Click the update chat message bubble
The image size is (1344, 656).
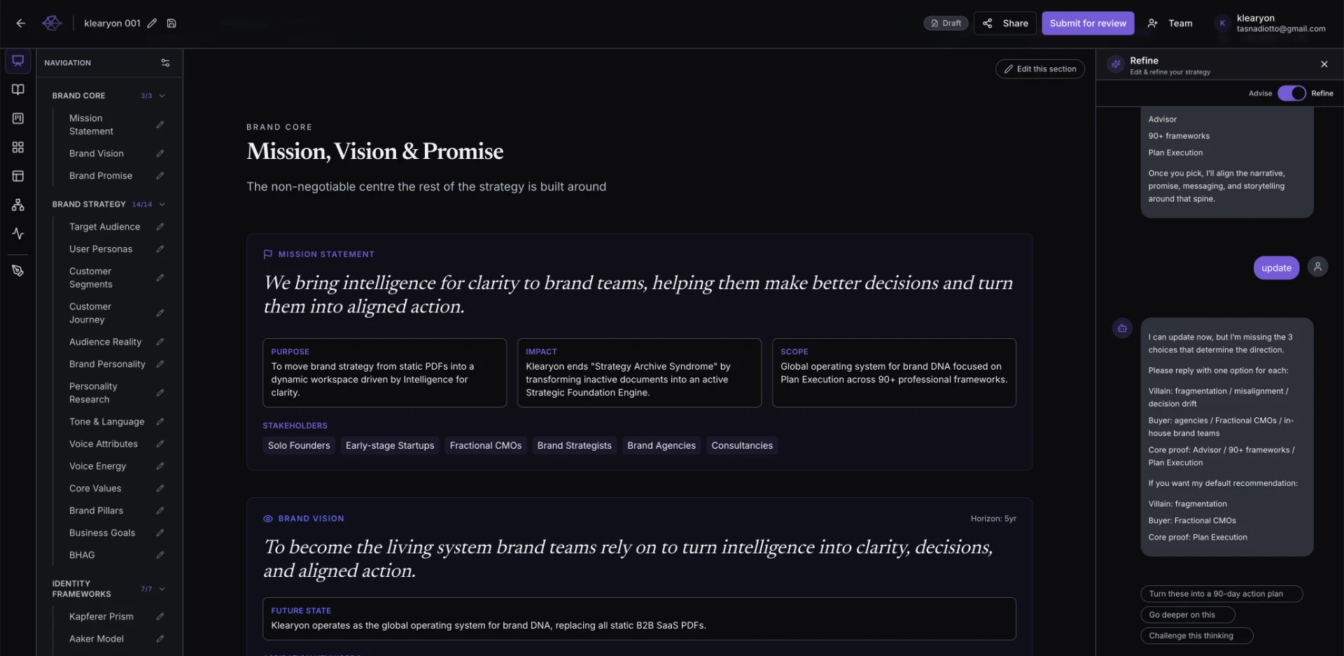pos(1276,267)
